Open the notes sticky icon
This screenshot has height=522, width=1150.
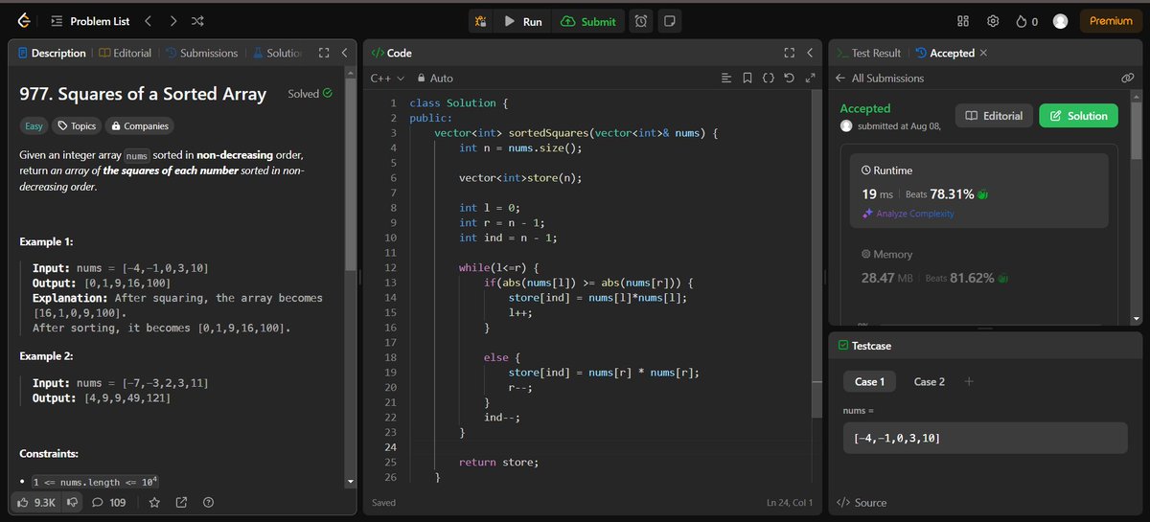tap(670, 21)
